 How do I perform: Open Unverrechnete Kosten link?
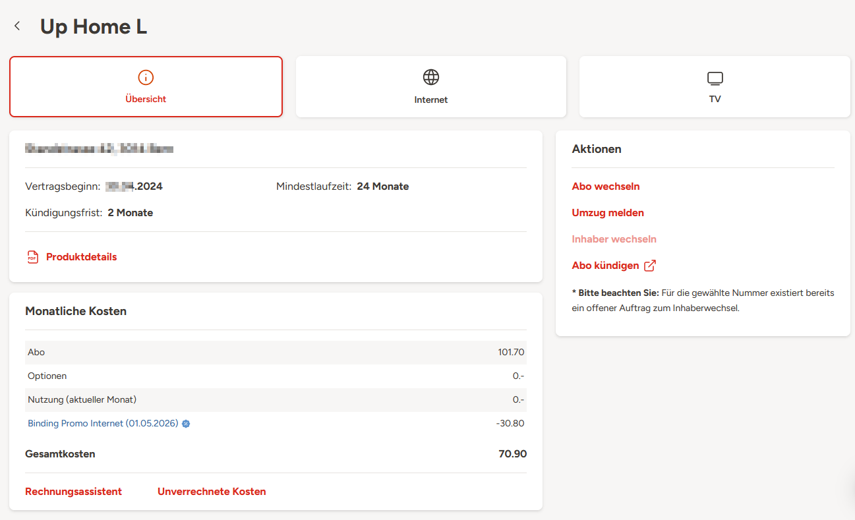click(212, 492)
